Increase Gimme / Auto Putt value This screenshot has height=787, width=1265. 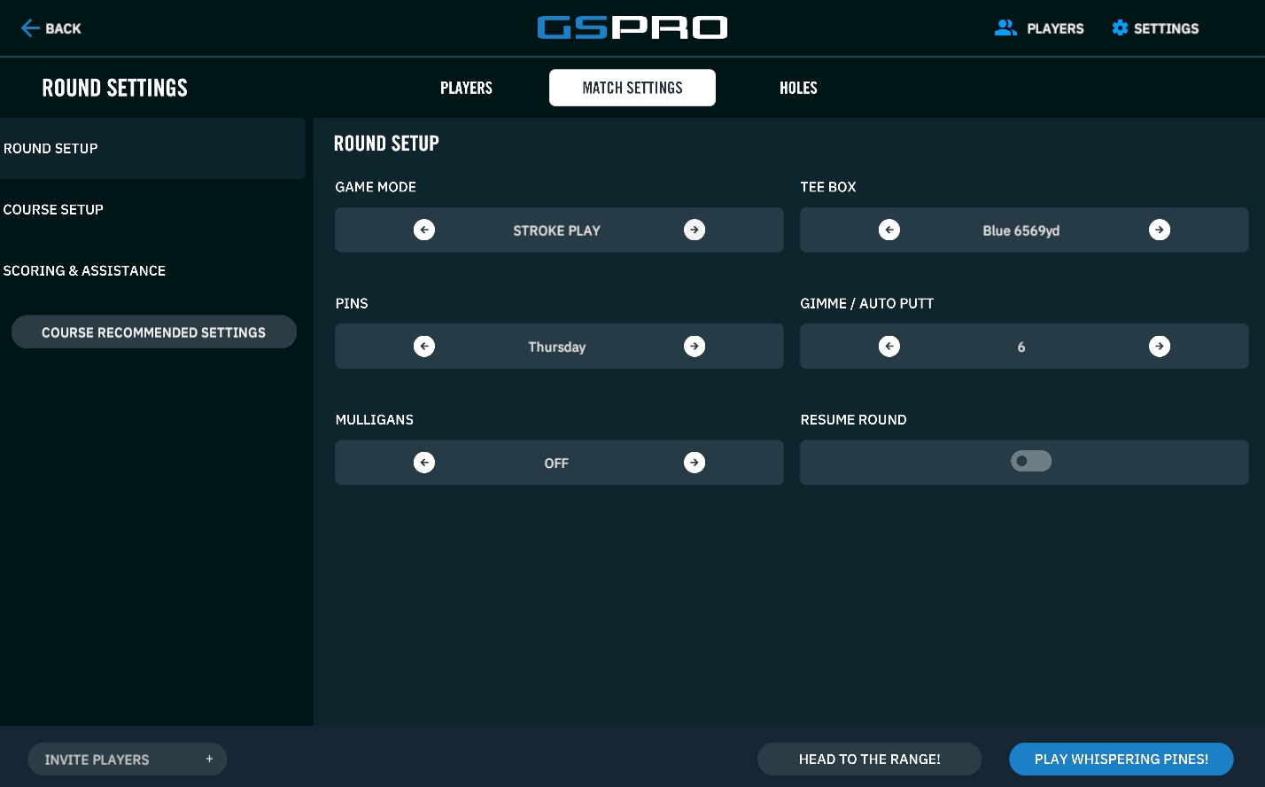click(x=1159, y=347)
